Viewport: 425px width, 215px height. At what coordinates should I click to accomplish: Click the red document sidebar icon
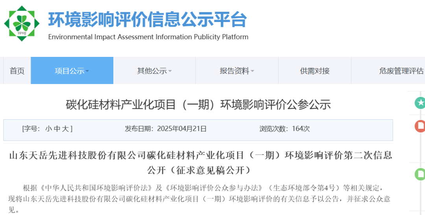(x=420, y=126)
